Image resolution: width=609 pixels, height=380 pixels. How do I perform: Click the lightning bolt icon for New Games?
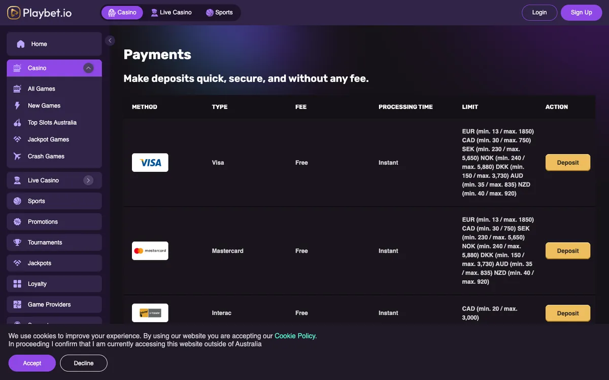(17, 105)
